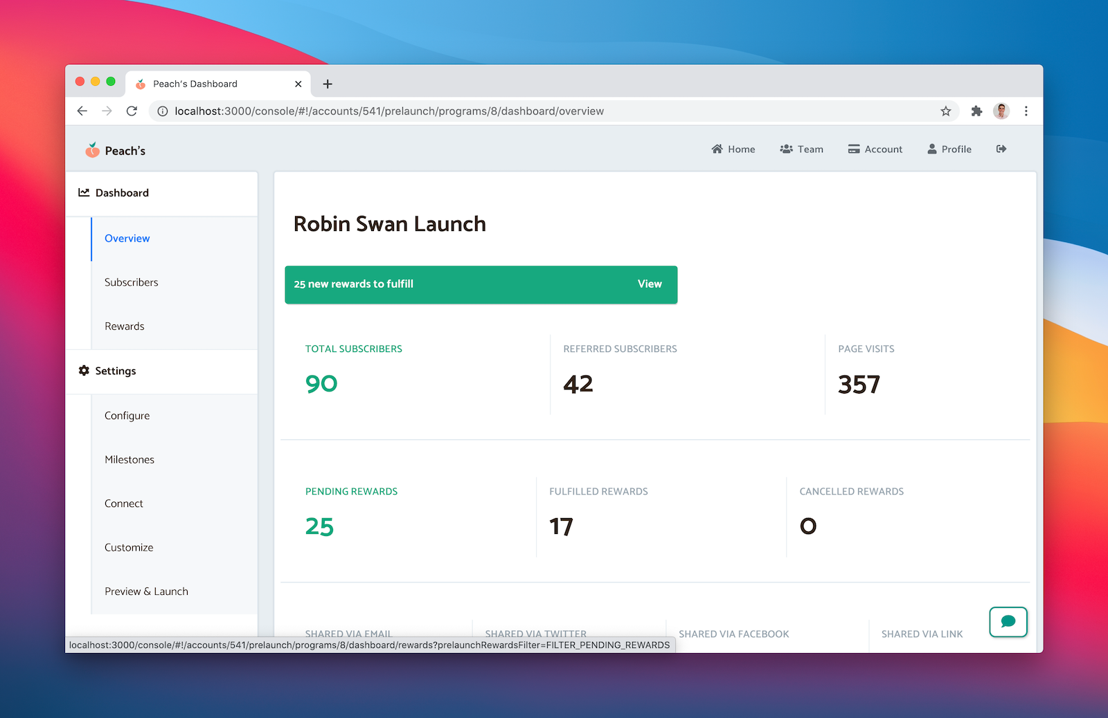The width and height of the screenshot is (1108, 718).
Task: Bookmark page with star icon
Action: 945,111
